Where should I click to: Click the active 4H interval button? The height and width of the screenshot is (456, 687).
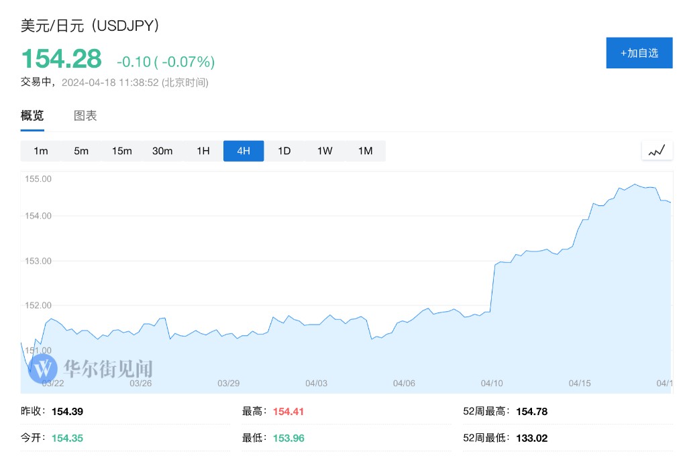click(244, 151)
